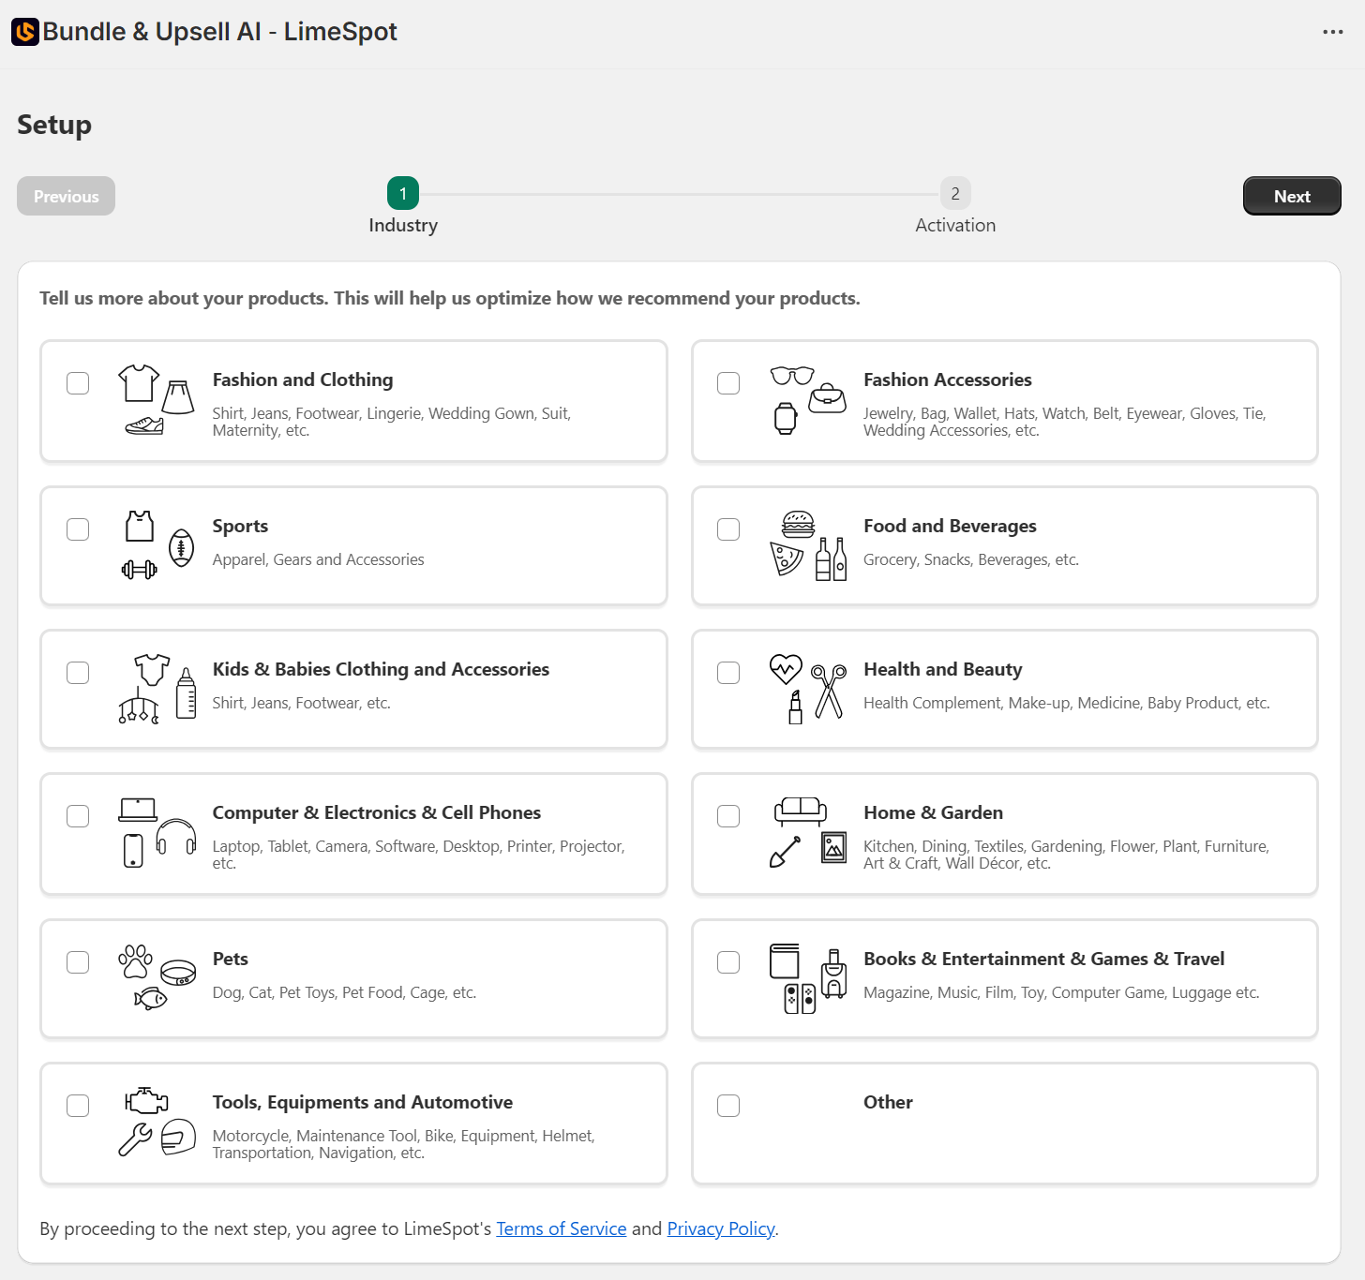Select the Books & Entertainment category

(728, 961)
